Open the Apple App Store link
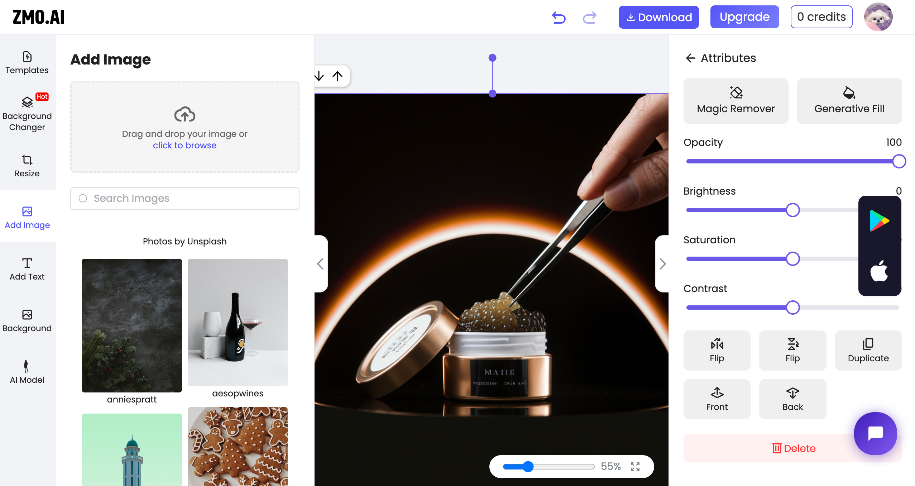The height and width of the screenshot is (486, 915). (x=880, y=271)
